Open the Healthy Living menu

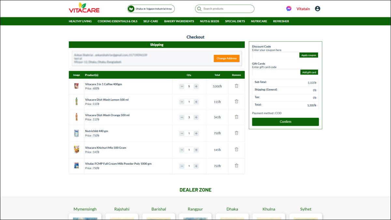80,21
